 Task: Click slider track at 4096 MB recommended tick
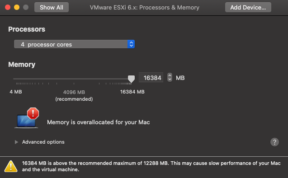tap(74, 79)
